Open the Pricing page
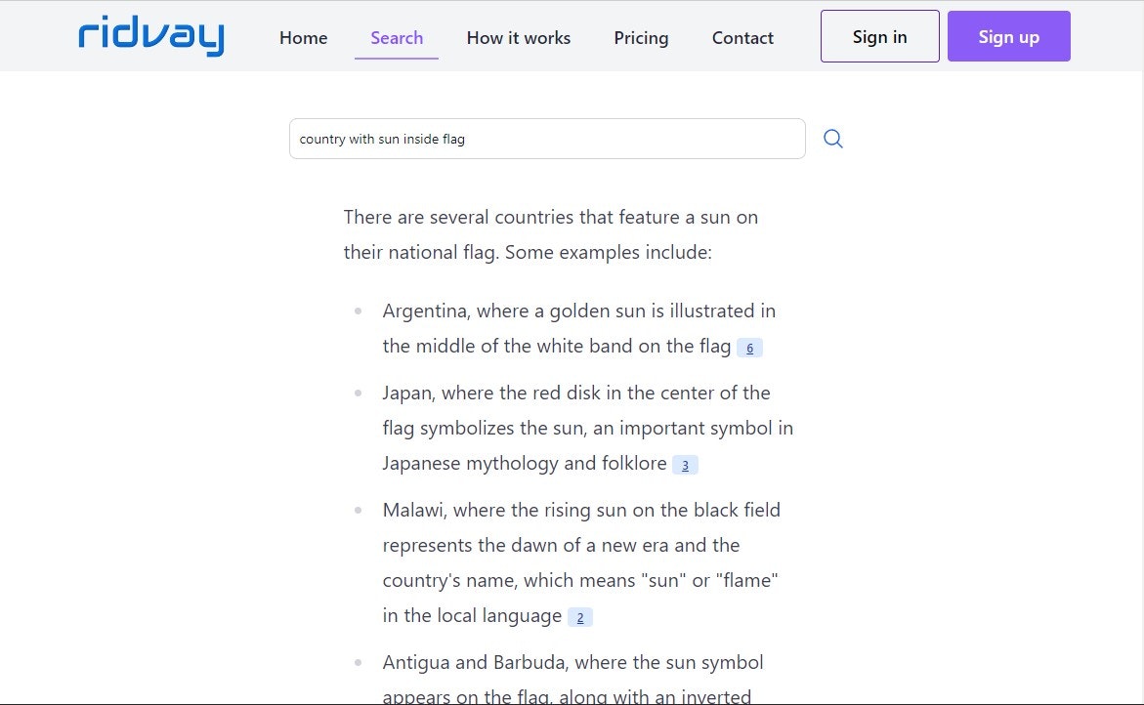 tap(641, 38)
